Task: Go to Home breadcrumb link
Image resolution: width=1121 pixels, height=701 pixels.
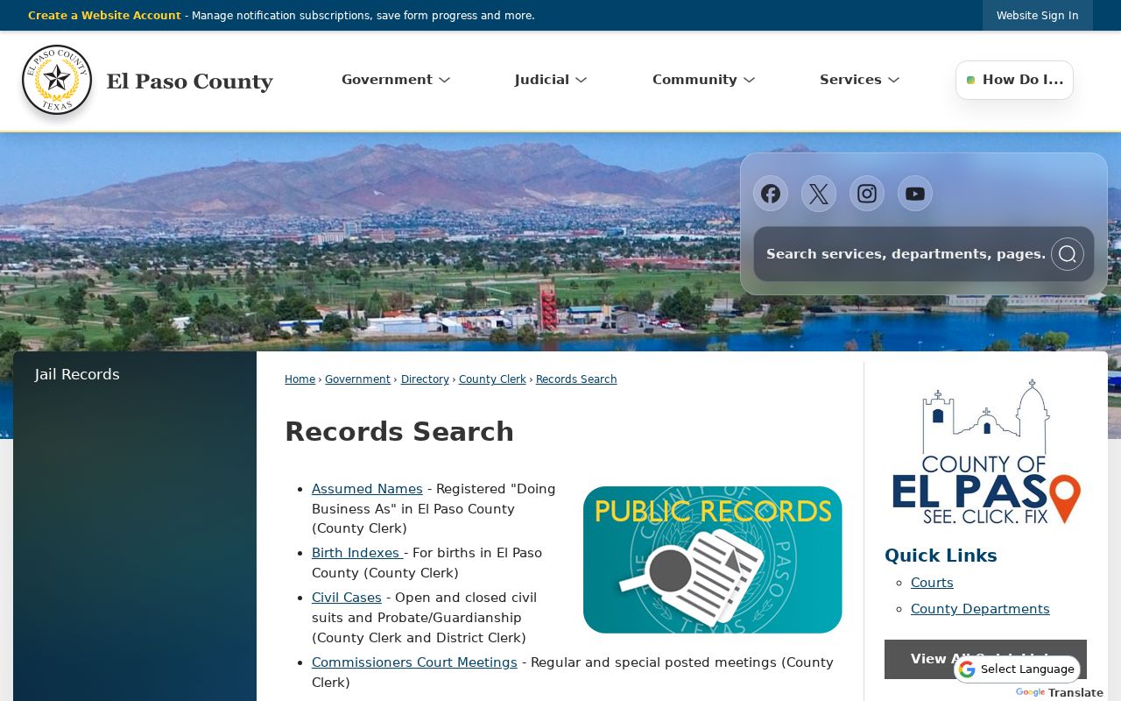Action: click(300, 379)
